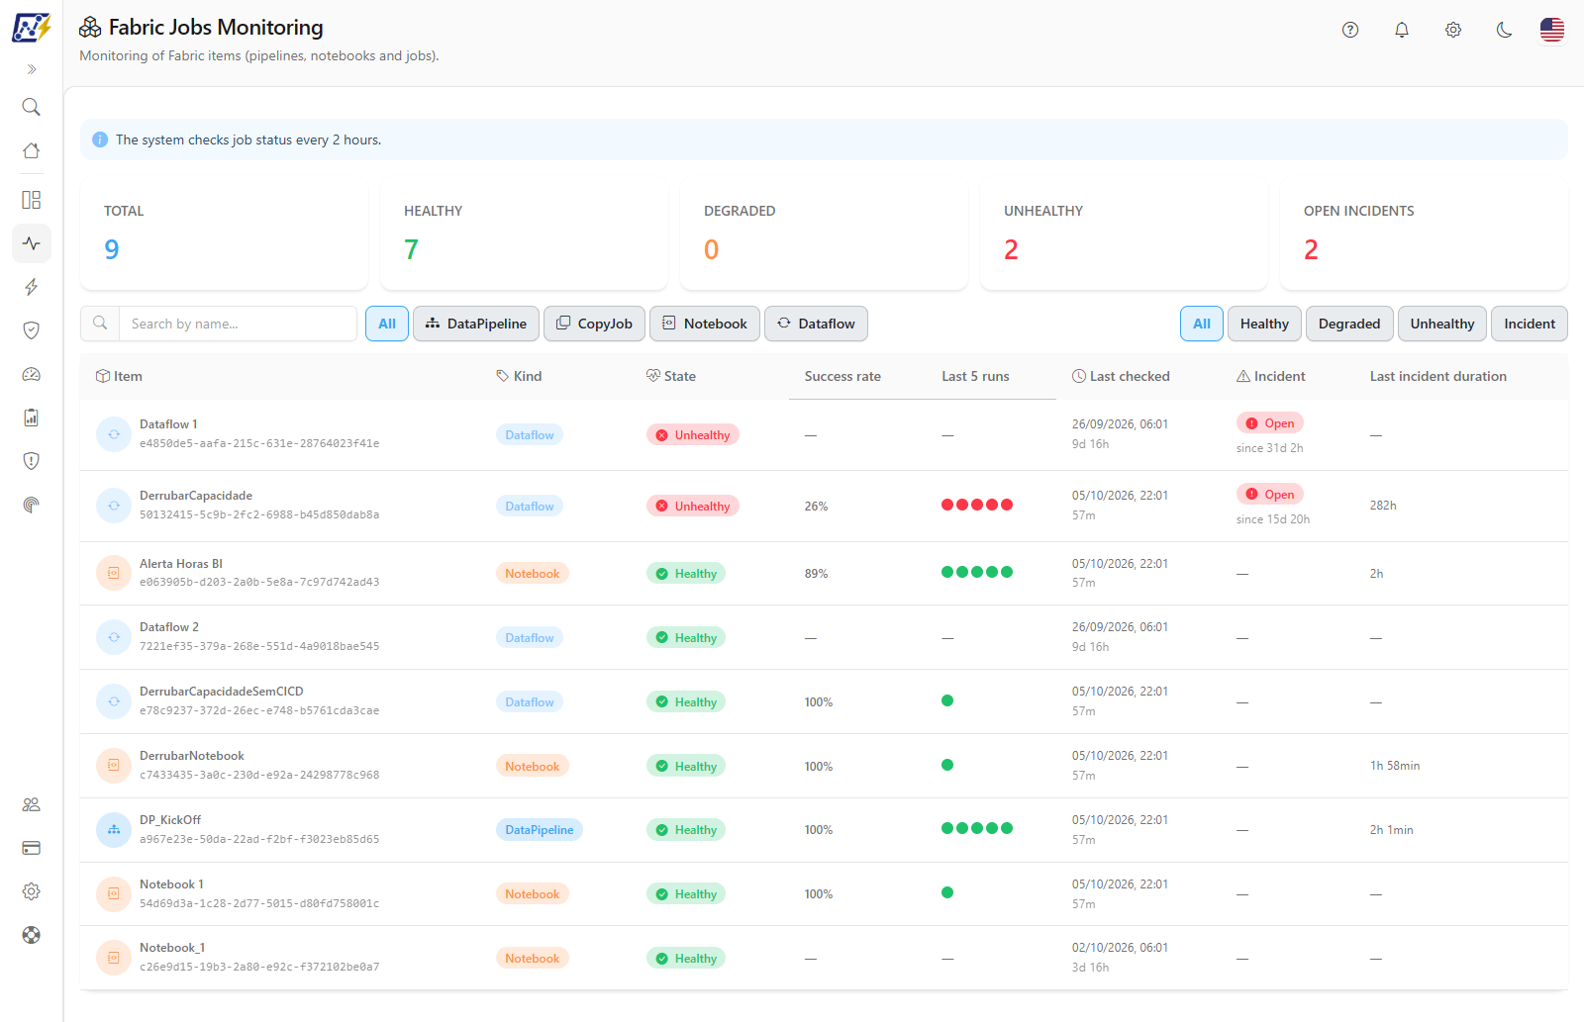Viewport: 1584px width, 1022px height.
Task: Click DataPipeline kind badge in DP_KickOff row
Action: point(540,830)
